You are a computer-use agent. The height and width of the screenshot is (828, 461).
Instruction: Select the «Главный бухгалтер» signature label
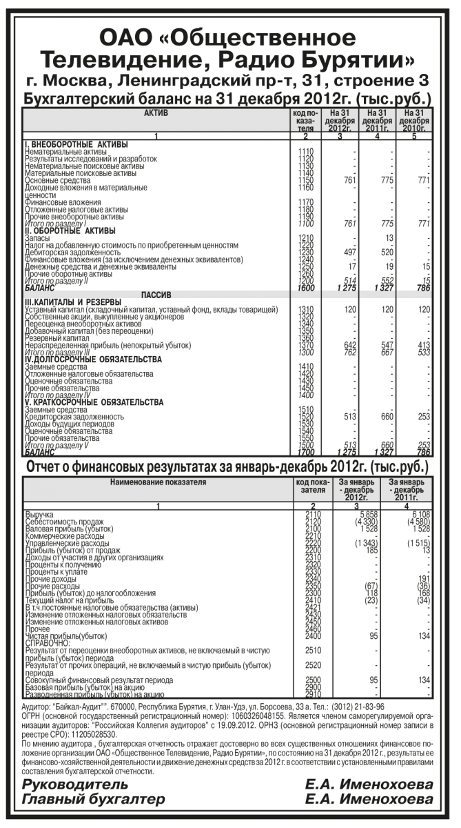[94, 800]
